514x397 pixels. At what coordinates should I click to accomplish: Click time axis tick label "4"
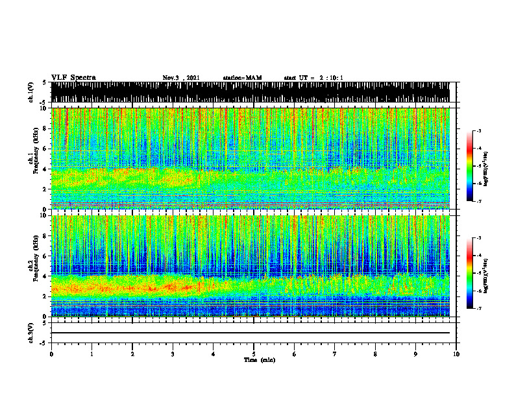[x=214, y=354]
